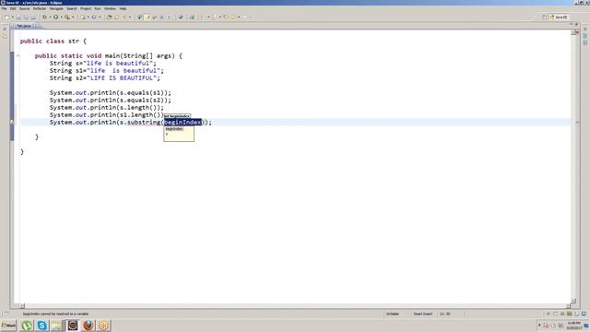Expand the External Tools dropdown arrow
Viewport: 590px width, 332px height.
coord(73,17)
